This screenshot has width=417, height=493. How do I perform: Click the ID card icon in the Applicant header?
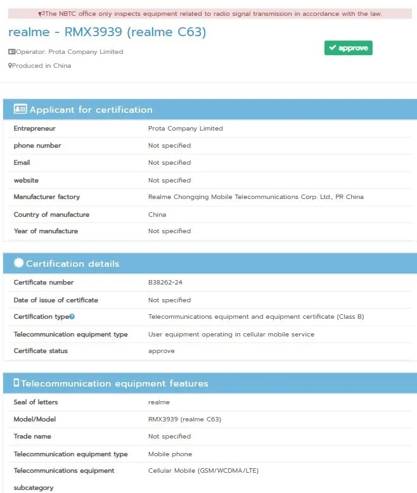pyautogui.click(x=20, y=110)
